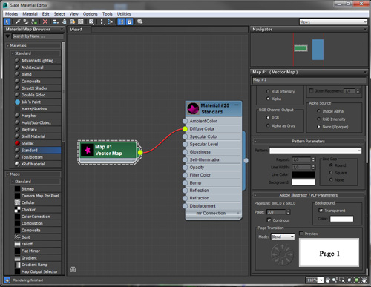This screenshot has width=371, height=287.
Task: Choose the Pick Material From Object eyedropper
Action: click(x=17, y=22)
